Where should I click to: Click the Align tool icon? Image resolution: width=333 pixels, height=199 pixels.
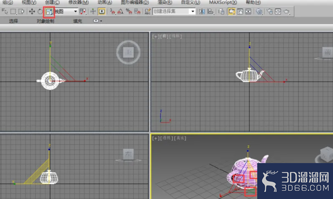click(x=210, y=11)
